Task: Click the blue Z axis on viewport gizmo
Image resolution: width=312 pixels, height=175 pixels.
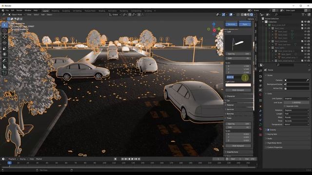Action: [x=214, y=24]
